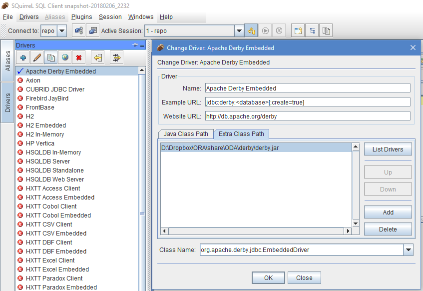423x291 pixels.
Task: Open the File menu
Action: click(8, 17)
